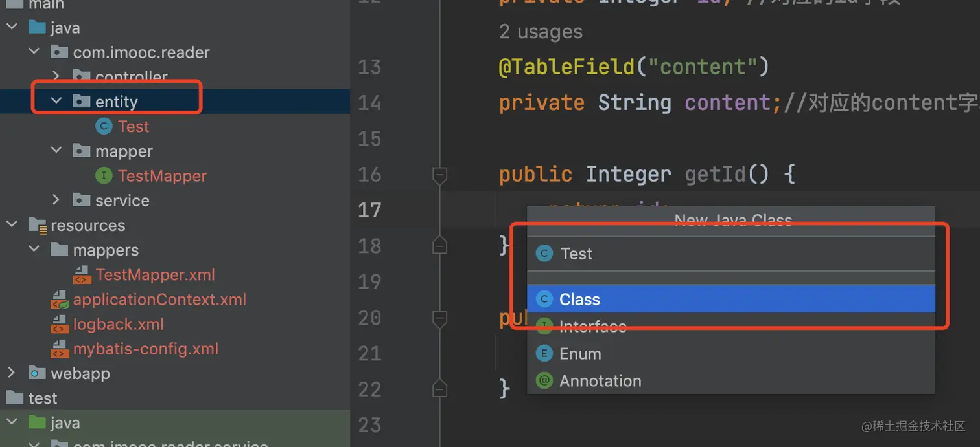Collapse the entity package folder
This screenshot has width=980, height=447.
click(56, 101)
